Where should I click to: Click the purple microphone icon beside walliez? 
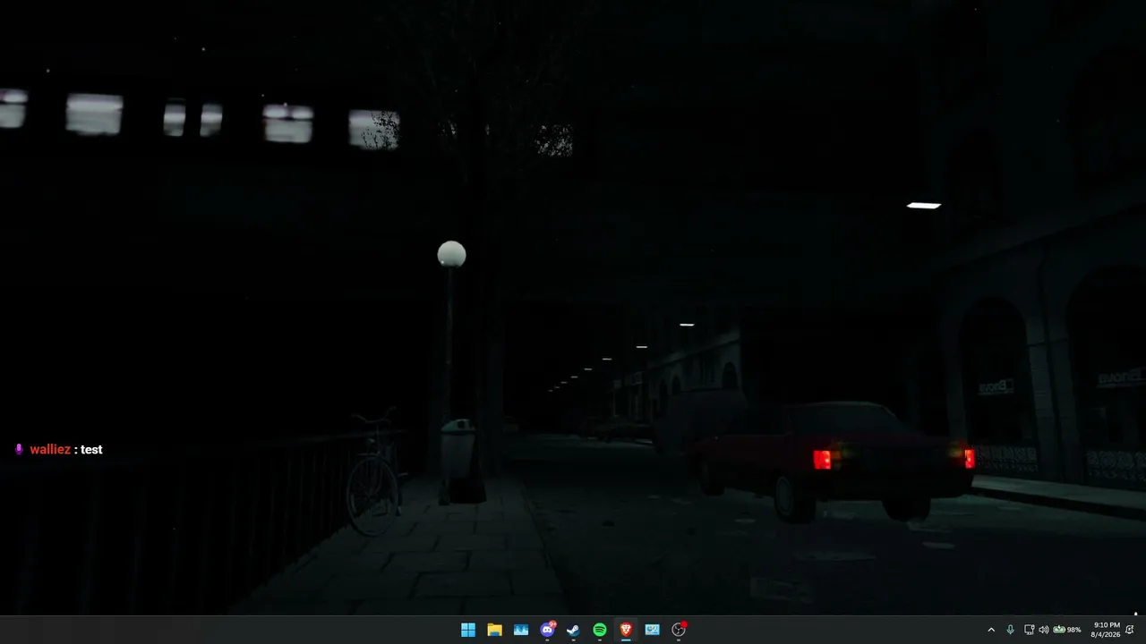tap(19, 450)
